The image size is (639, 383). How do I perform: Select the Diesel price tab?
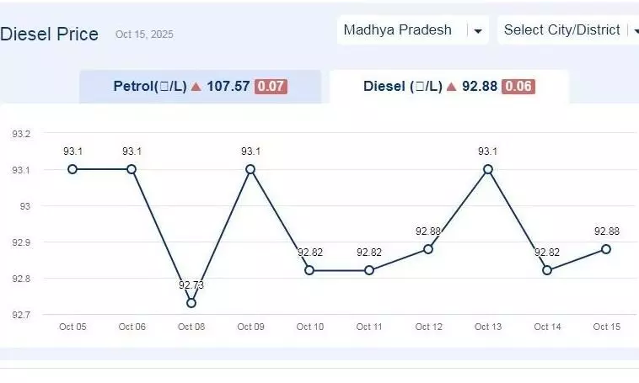[448, 87]
